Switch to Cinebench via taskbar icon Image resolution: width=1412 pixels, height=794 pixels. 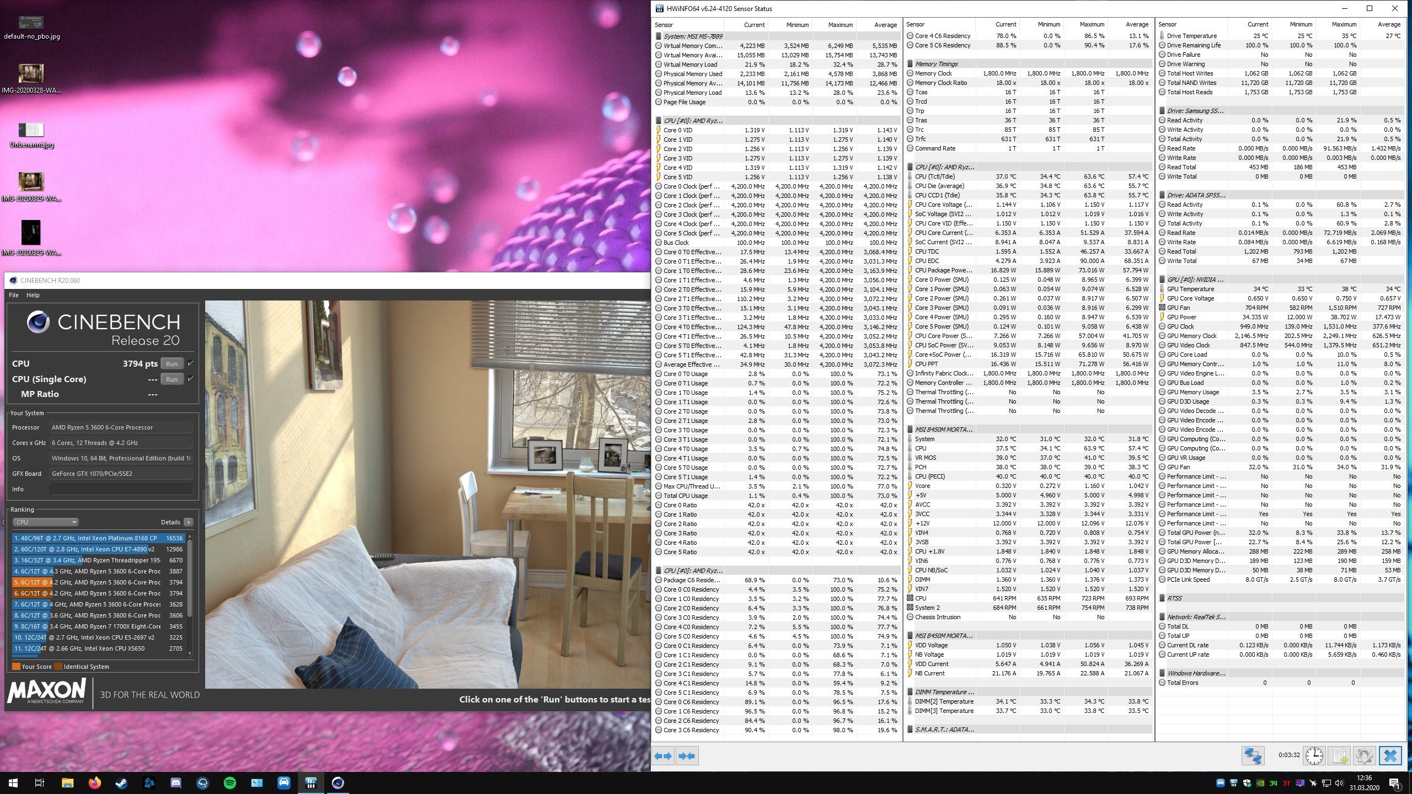[338, 783]
